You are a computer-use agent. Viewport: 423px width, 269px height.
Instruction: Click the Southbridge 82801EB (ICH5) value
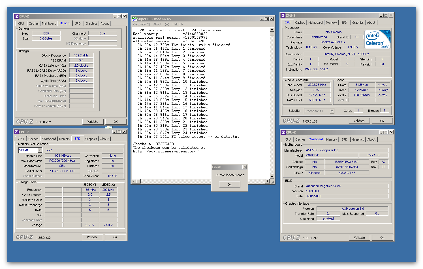347,167
